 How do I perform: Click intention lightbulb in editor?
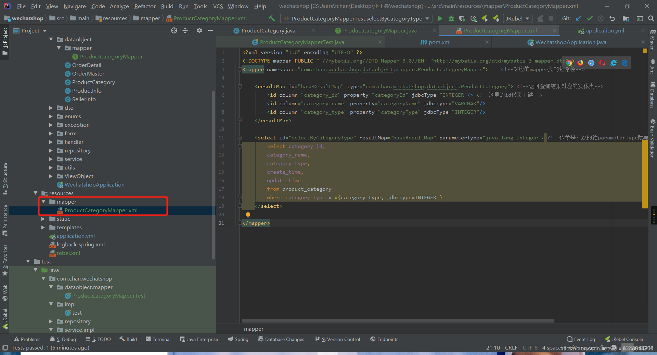[248, 215]
